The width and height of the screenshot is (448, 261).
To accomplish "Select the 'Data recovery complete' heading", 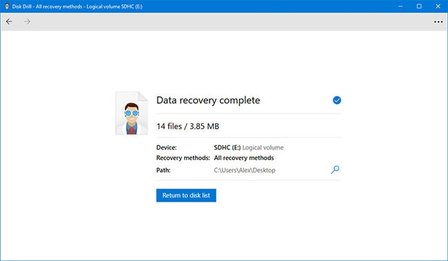I will (x=208, y=101).
